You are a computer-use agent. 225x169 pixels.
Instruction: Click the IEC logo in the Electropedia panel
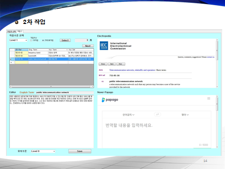coord(104,46)
